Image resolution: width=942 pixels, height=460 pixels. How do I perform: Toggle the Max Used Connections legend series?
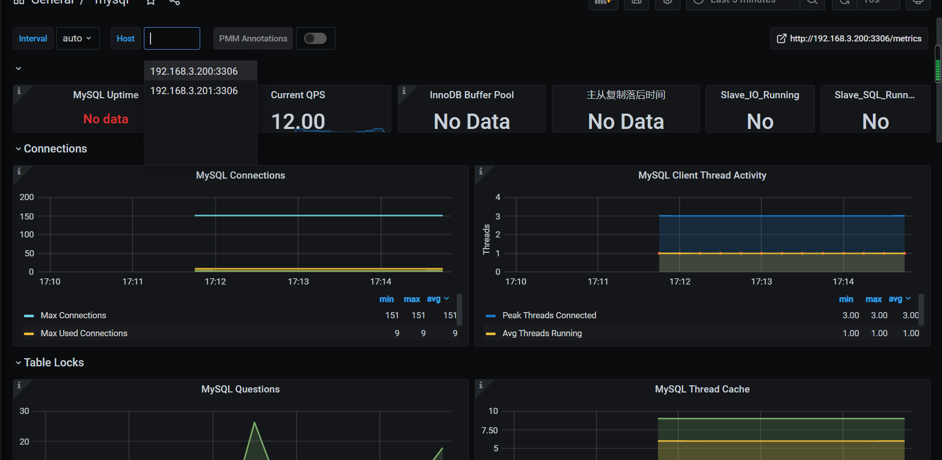(x=84, y=334)
